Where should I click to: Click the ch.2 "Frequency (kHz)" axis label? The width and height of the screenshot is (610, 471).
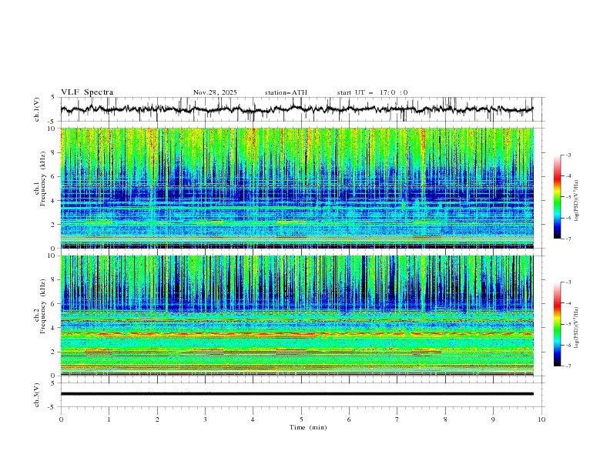pos(43,306)
